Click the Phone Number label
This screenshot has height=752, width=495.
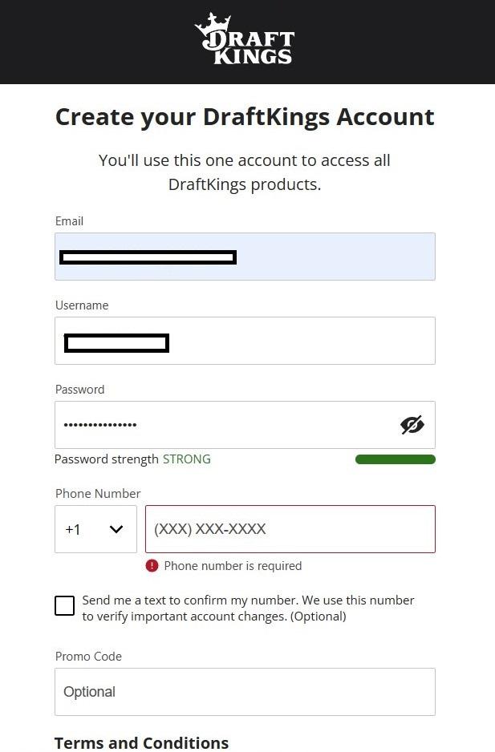[x=98, y=494]
